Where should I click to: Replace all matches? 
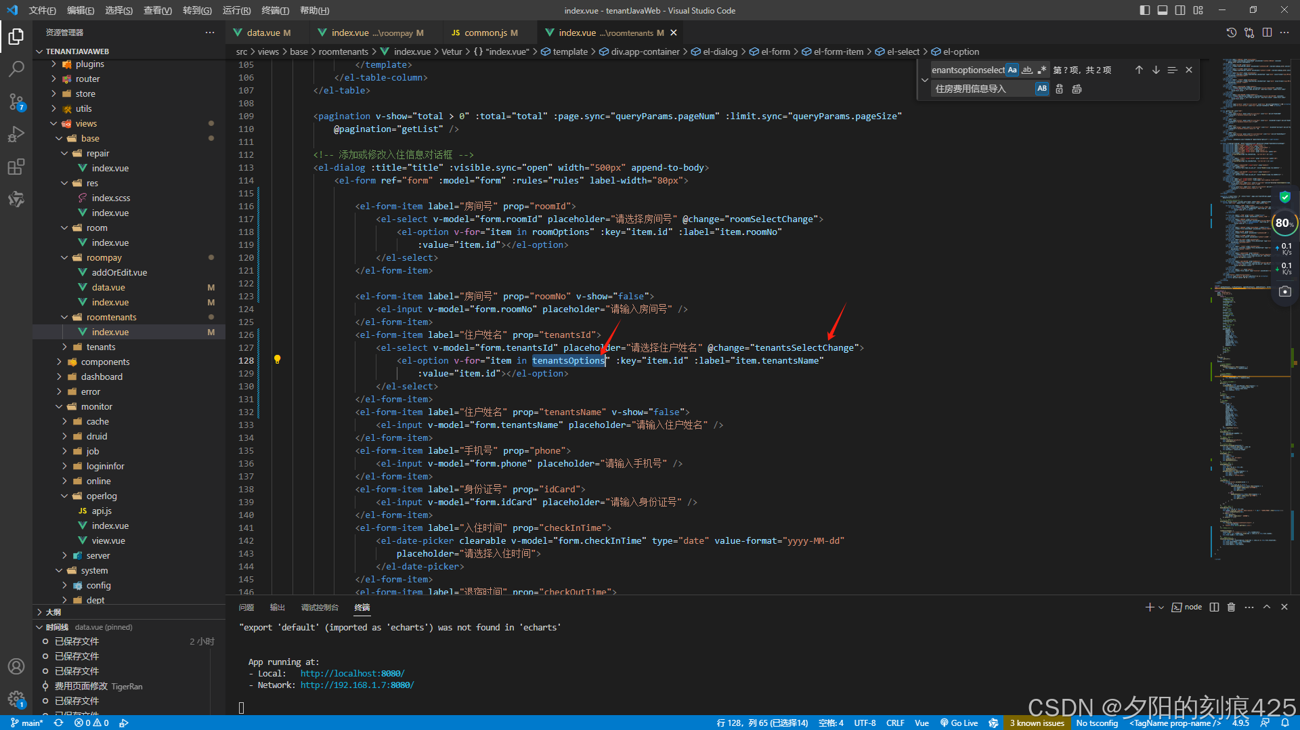[1077, 89]
